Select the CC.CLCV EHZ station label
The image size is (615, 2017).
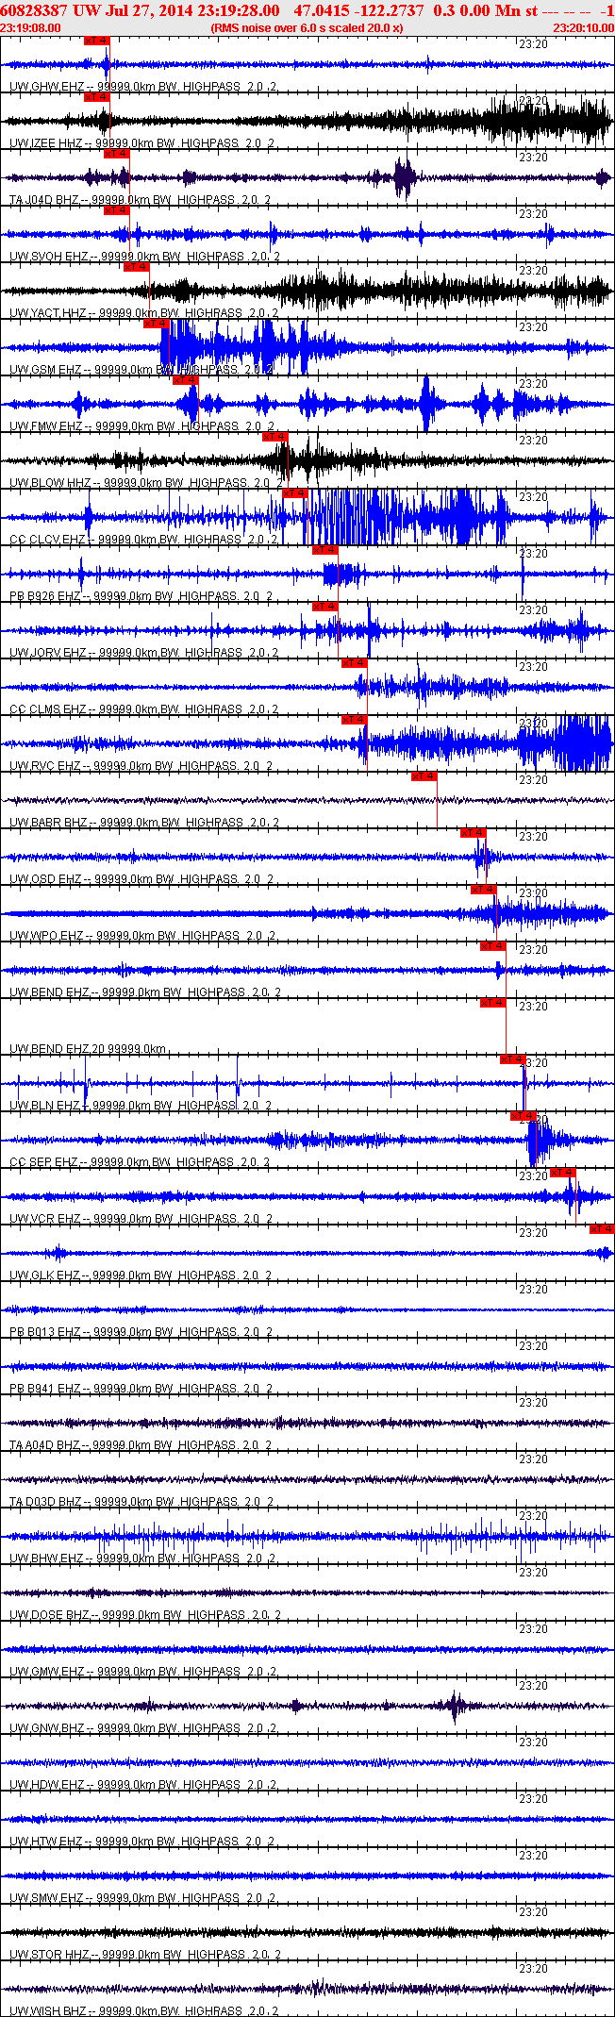[143, 540]
